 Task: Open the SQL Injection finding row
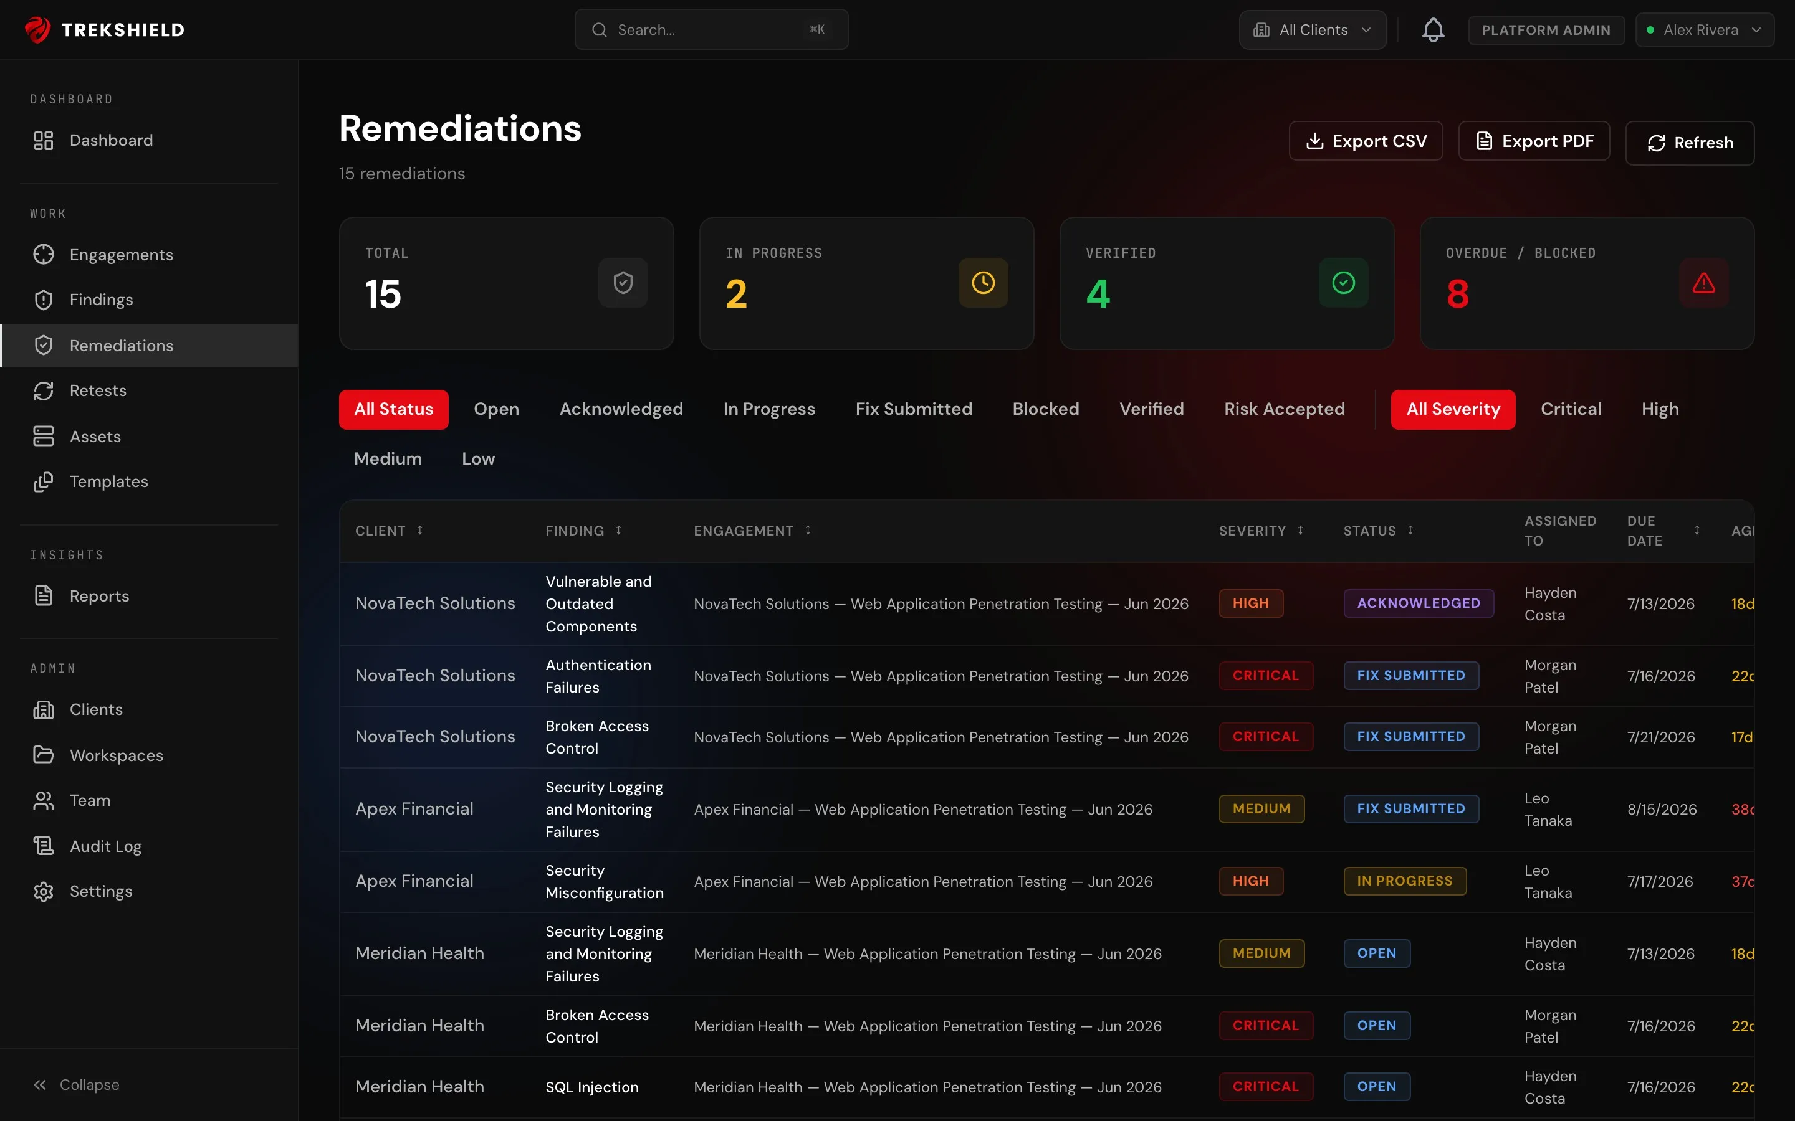[1046, 1087]
